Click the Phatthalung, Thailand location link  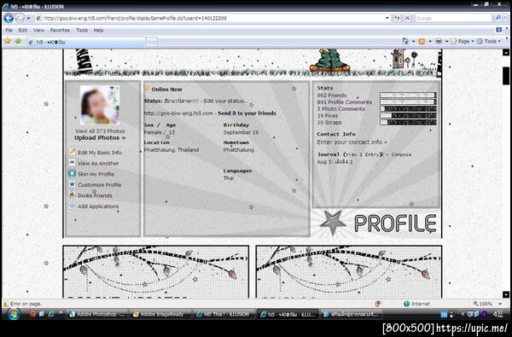pos(172,150)
